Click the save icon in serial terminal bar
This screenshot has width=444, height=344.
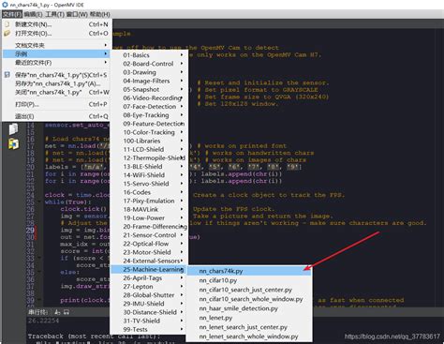click(67, 312)
